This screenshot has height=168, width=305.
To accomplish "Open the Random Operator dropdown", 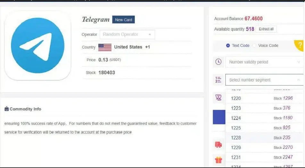I will pos(127,34).
